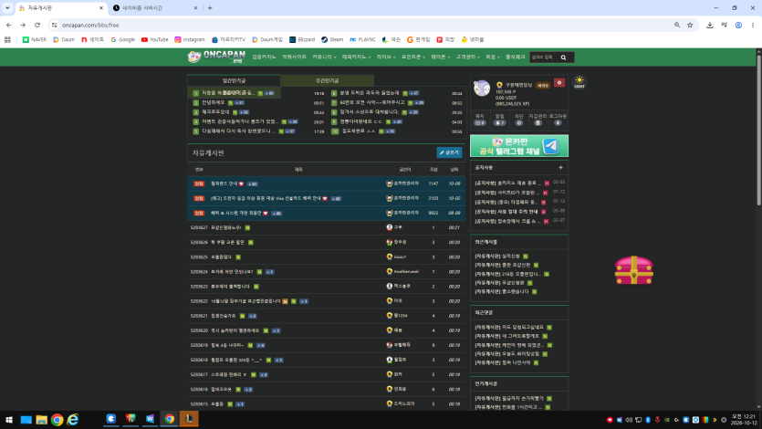Screen dimensions: 762x429
Task: Open the 검증카지노 menu item
Action: pos(264,58)
